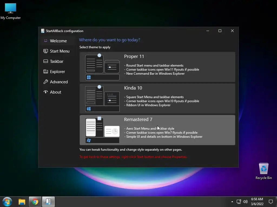
Task: Apply the Remastered 7 theme
Action: pyautogui.click(x=157, y=130)
